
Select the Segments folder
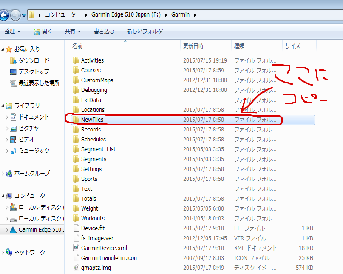click(x=94, y=159)
